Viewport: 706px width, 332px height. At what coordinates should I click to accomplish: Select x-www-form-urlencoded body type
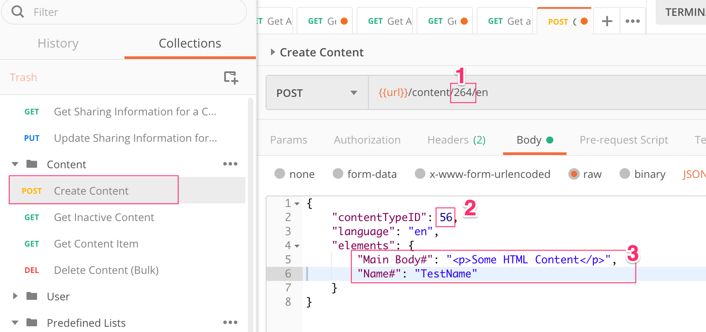tap(420, 174)
